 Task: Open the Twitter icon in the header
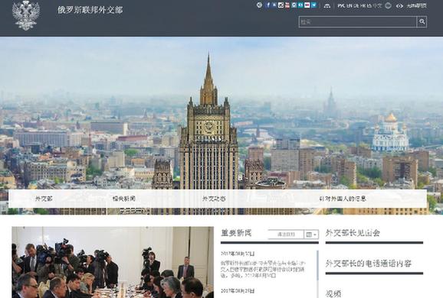point(313,5)
